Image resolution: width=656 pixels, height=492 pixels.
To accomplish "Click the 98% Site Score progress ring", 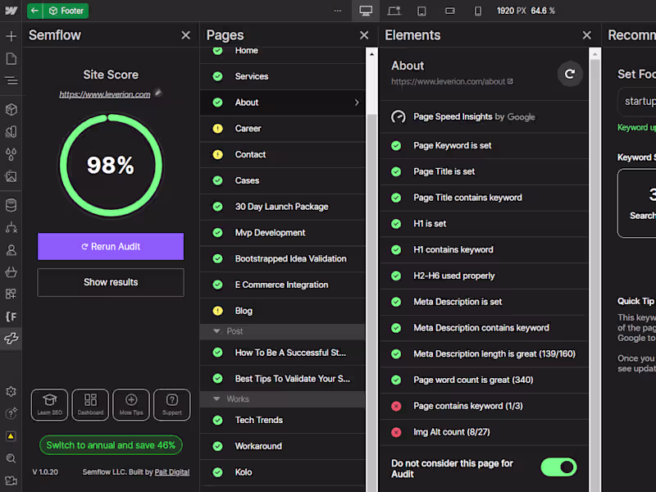I will (111, 166).
